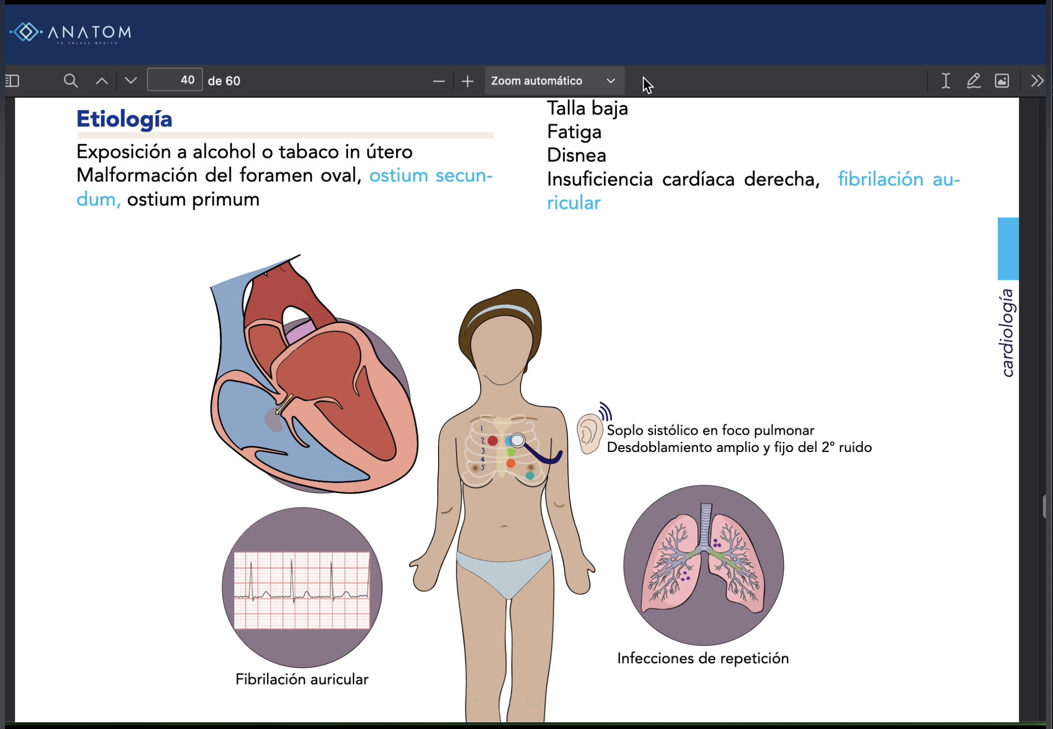Click the ear auscultation icon
1053x729 pixels.
coord(590,432)
